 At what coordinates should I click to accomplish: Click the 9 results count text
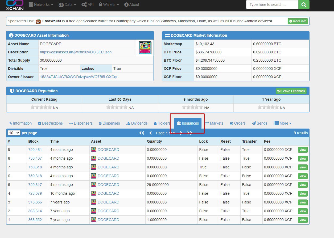(301, 133)
